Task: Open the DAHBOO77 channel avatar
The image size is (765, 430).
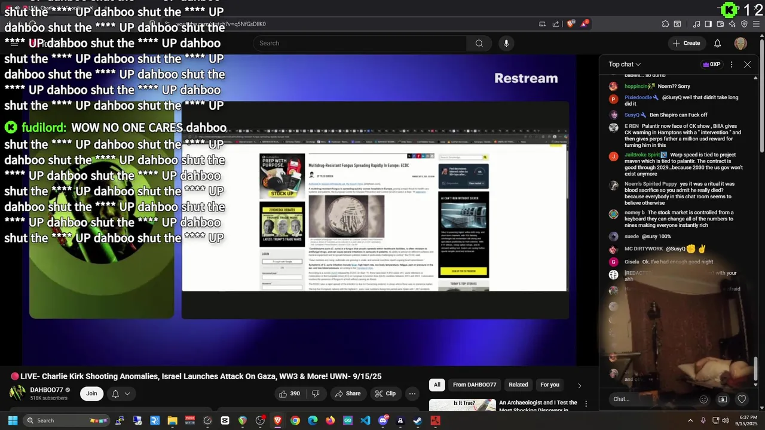Action: tap(17, 393)
